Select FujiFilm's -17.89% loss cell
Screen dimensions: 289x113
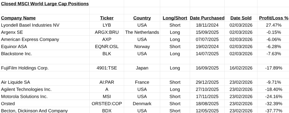click(273, 68)
